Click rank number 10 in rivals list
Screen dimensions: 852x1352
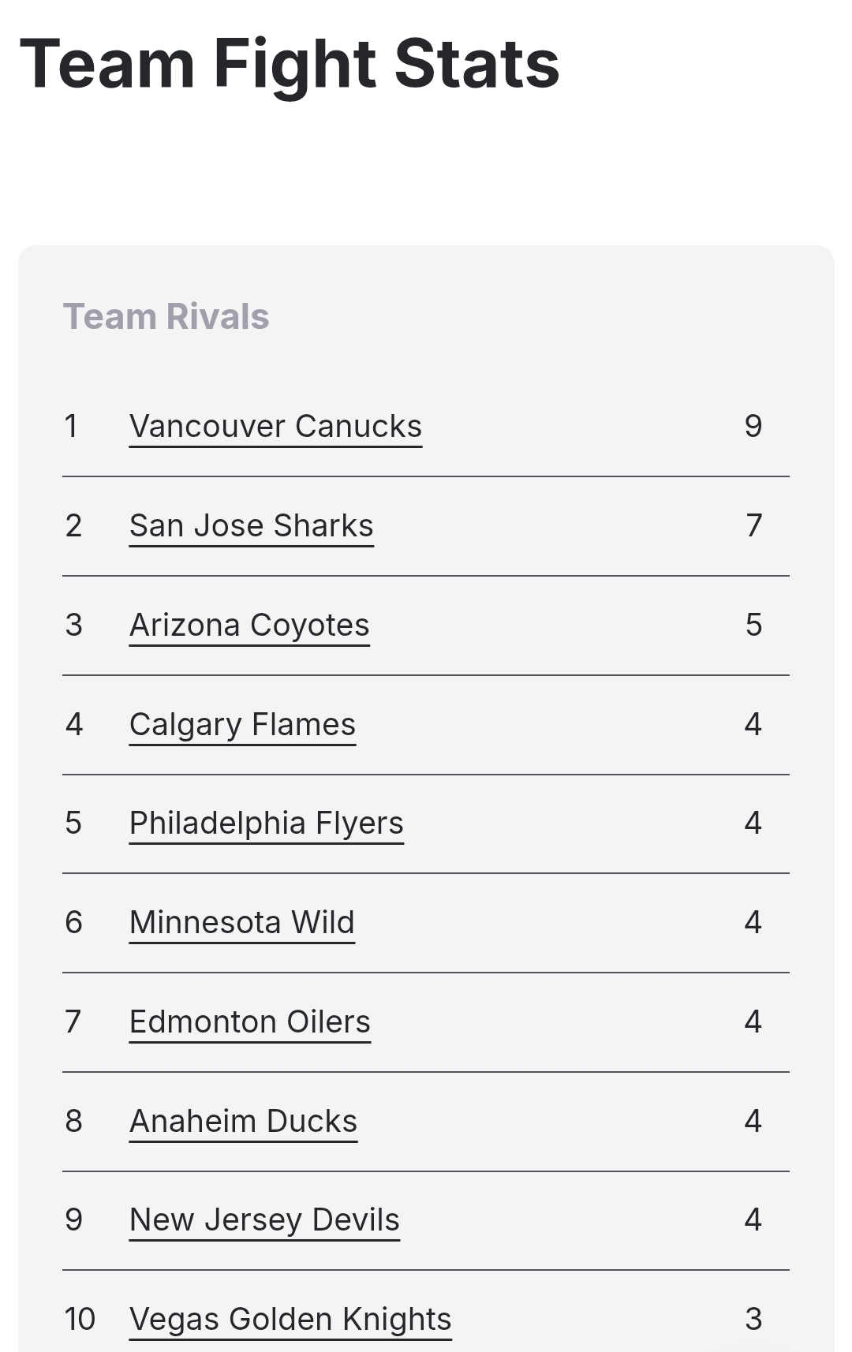80,1319
